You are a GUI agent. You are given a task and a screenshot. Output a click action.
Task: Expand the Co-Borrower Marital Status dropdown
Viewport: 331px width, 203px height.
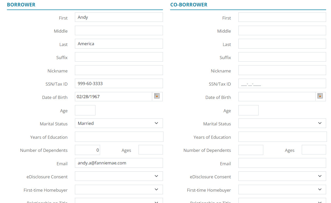[x=282, y=123]
